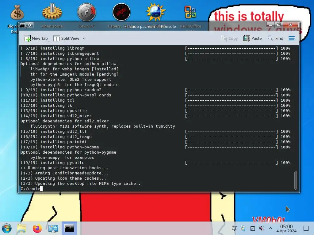
Task: Click "python-pyqt6: for the ImageQt module" text
Action: pyautogui.click(x=74, y=84)
